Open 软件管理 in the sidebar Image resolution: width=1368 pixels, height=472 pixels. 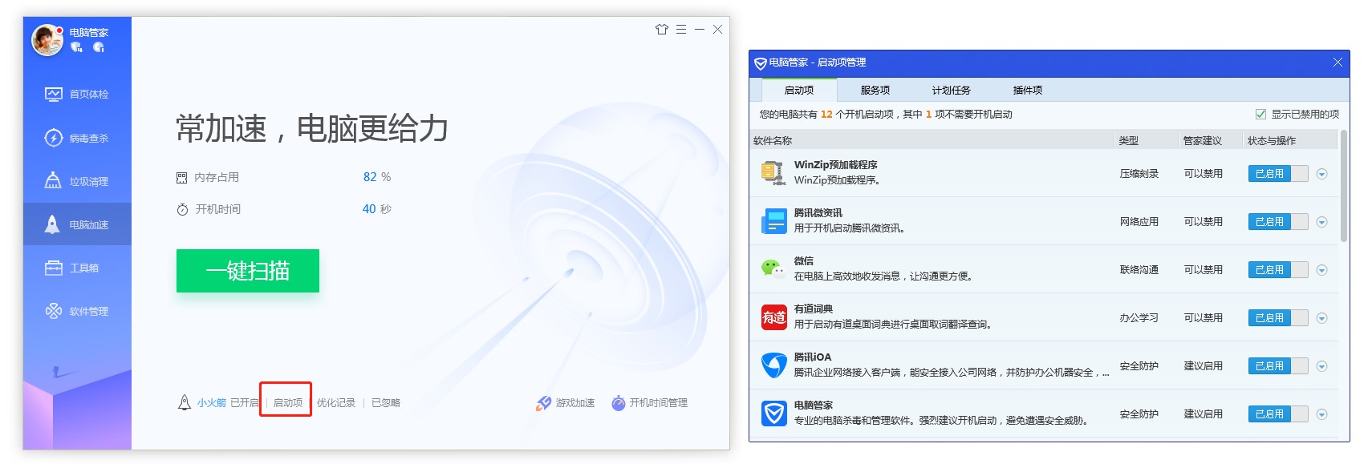[x=77, y=311]
